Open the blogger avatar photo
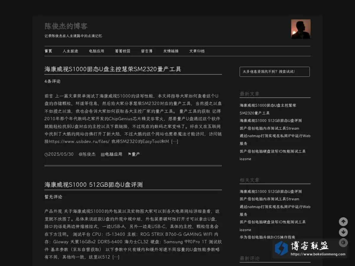This screenshot has width=355, height=266. point(301,29)
